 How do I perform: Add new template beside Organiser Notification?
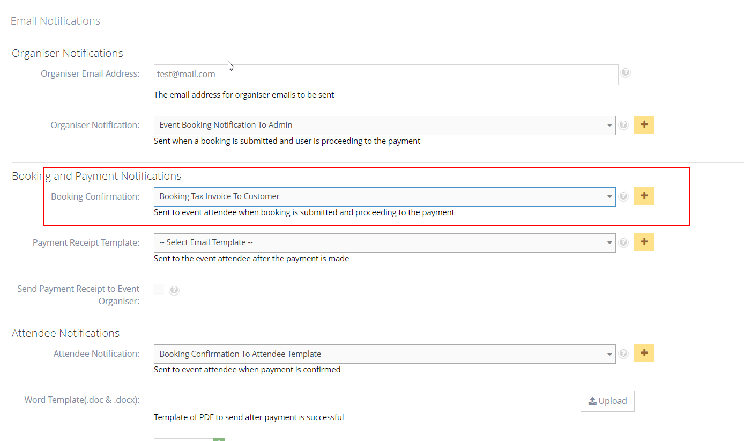coord(644,125)
